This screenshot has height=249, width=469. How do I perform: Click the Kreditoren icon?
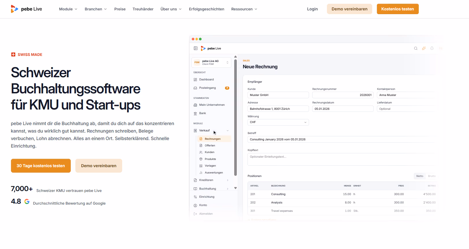[x=195, y=180]
